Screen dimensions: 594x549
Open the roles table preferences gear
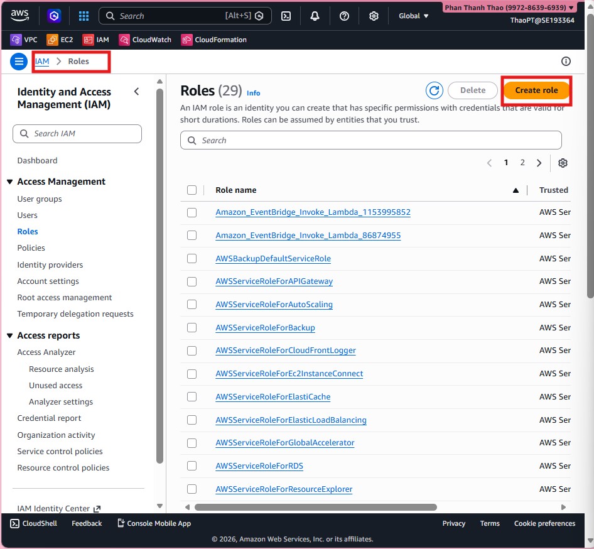coord(563,163)
